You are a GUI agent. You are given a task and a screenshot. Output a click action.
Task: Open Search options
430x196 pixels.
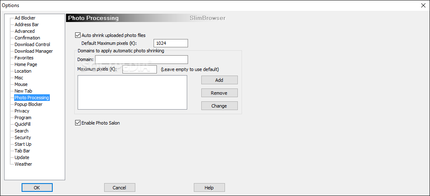(22, 131)
